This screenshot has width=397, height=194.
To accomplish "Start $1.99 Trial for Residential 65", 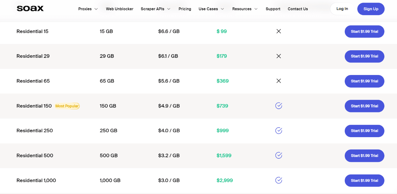I will click(x=365, y=81).
